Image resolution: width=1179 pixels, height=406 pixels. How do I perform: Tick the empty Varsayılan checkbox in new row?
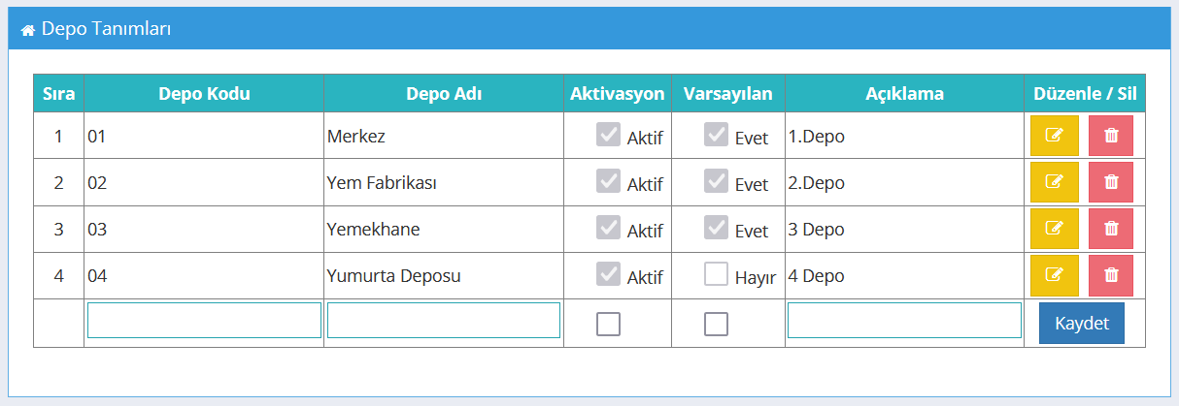coord(716,325)
